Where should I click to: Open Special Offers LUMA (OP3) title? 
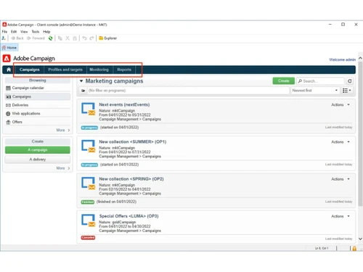129,216
